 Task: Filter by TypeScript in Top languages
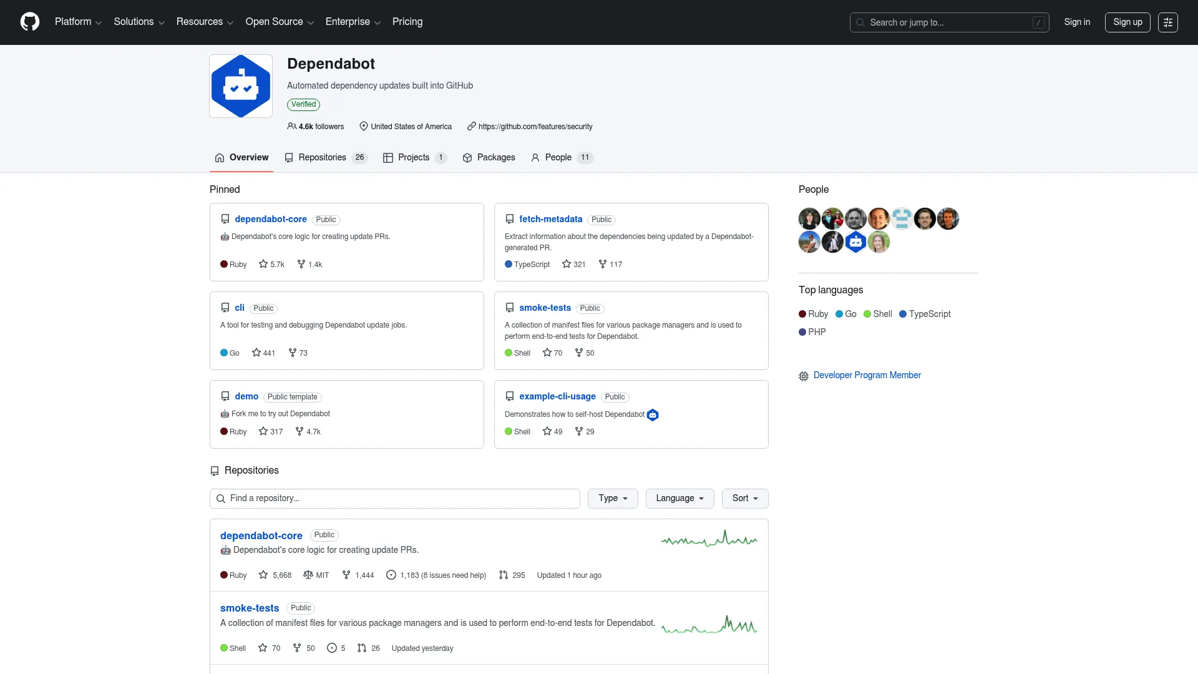click(x=925, y=314)
